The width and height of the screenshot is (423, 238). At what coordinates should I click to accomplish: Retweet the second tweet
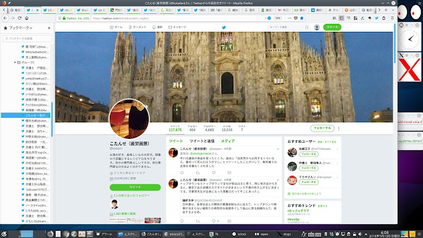click(x=198, y=221)
